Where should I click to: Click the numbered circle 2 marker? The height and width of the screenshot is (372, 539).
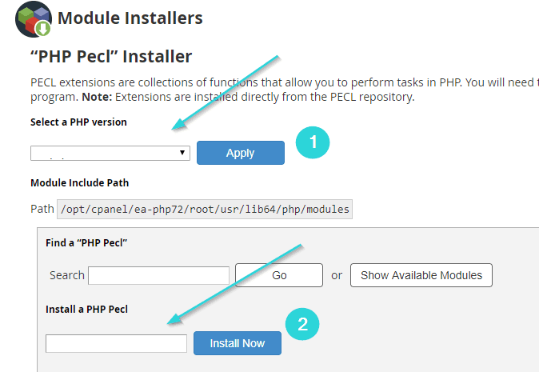pos(302,324)
